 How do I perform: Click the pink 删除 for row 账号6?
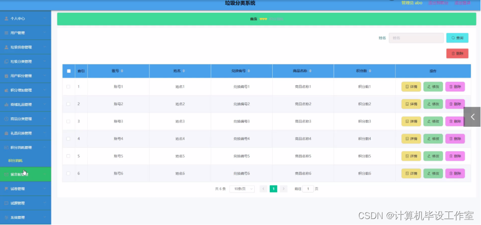(455, 174)
